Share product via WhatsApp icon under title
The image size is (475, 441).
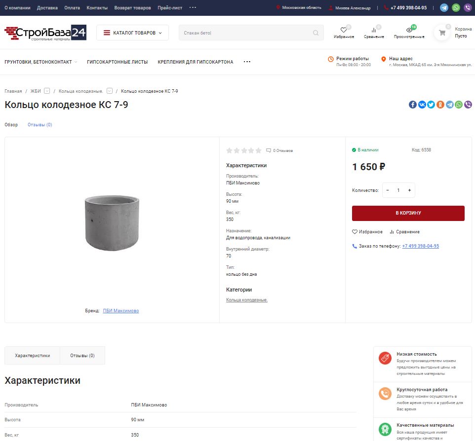pyautogui.click(x=459, y=105)
